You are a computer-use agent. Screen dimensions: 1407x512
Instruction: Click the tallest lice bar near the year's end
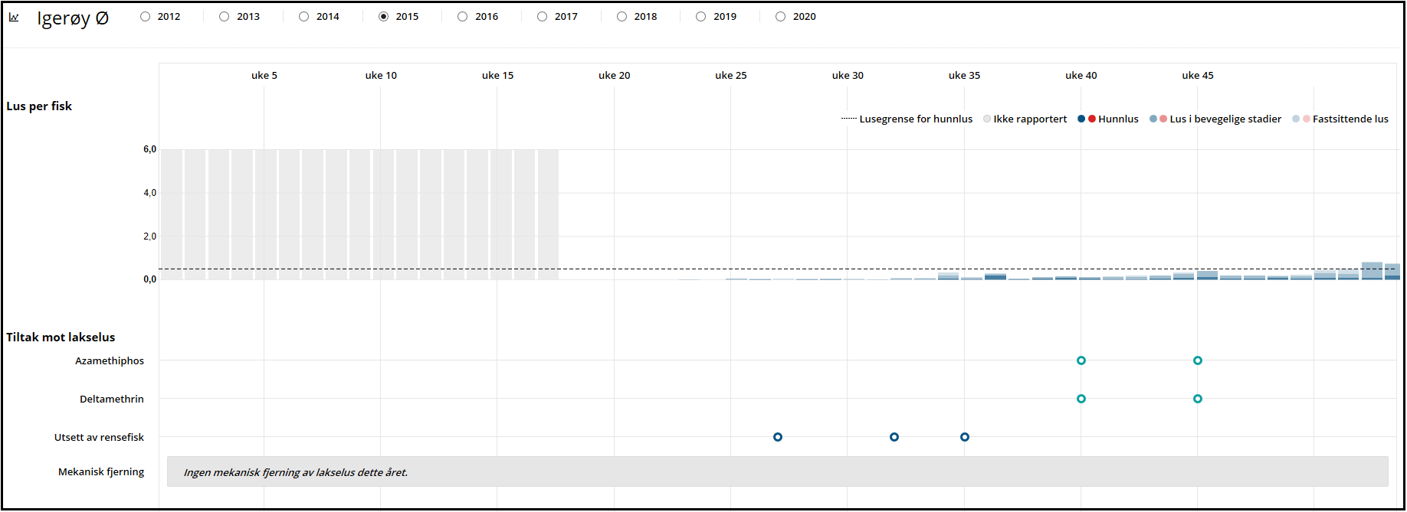coord(1372,271)
